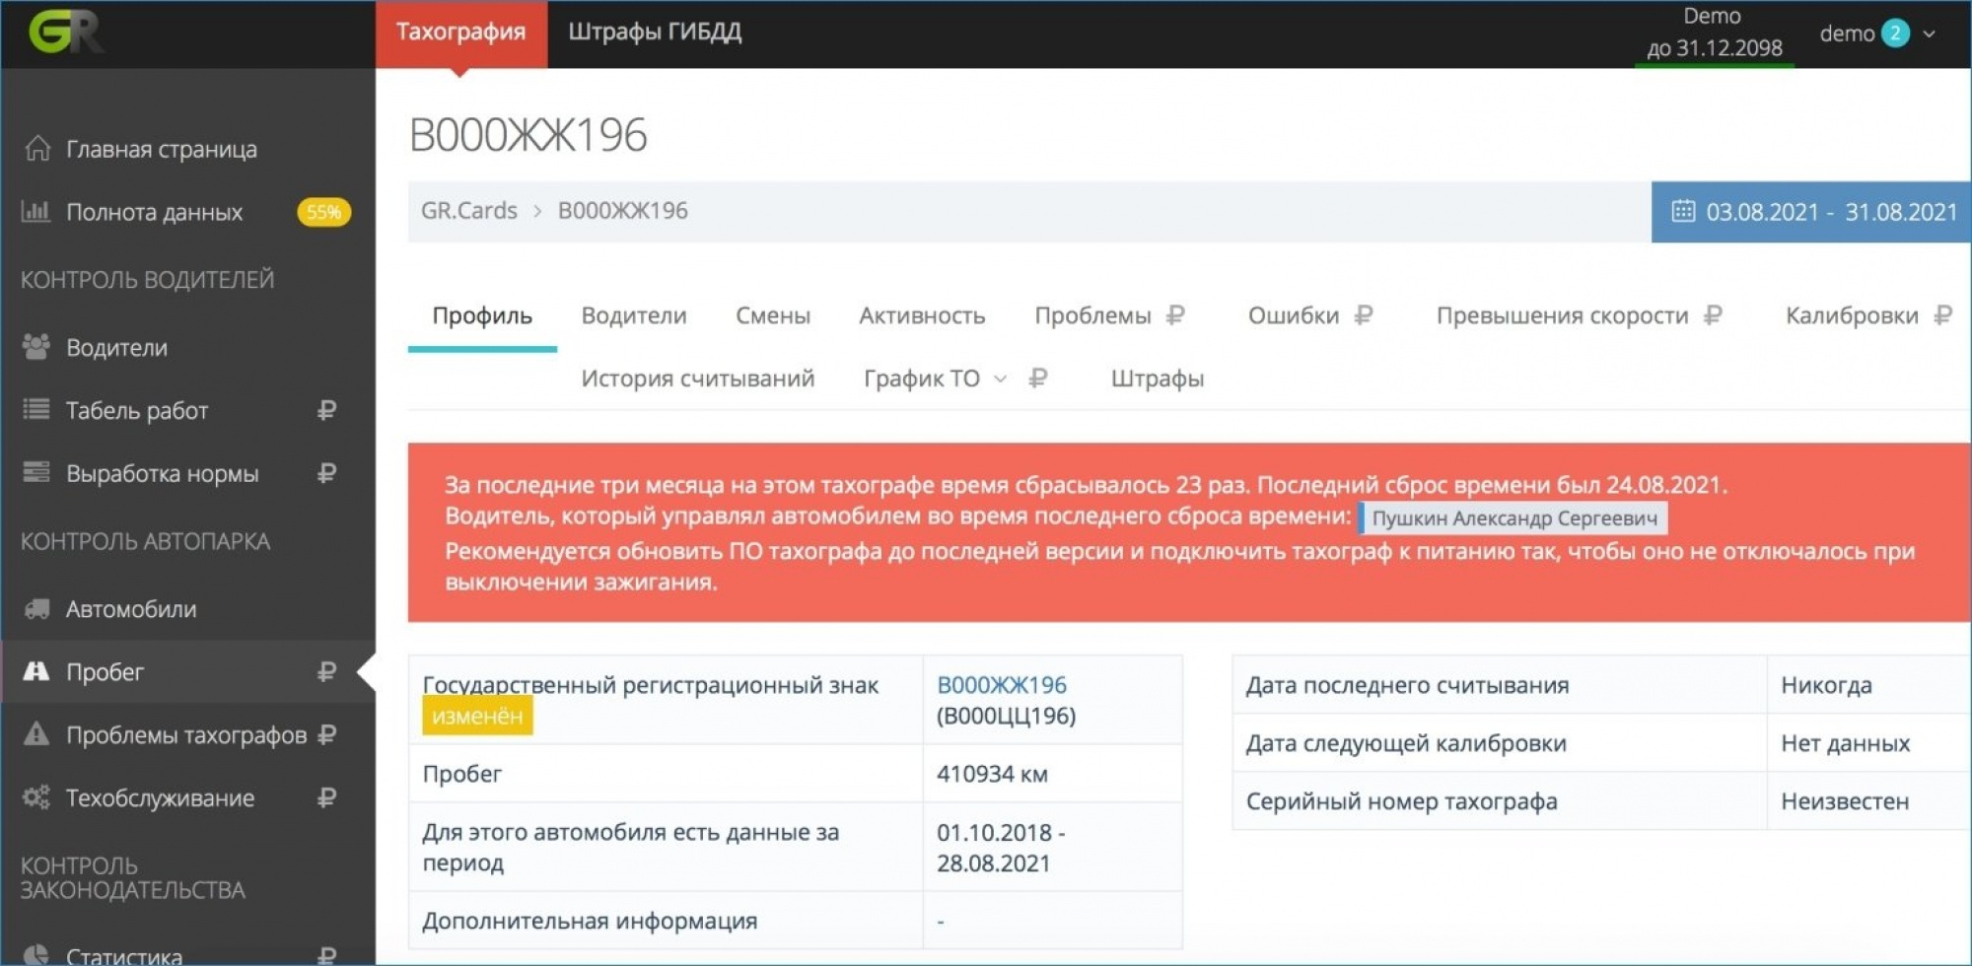Click the gears icon for Техобслуживание

click(x=36, y=797)
